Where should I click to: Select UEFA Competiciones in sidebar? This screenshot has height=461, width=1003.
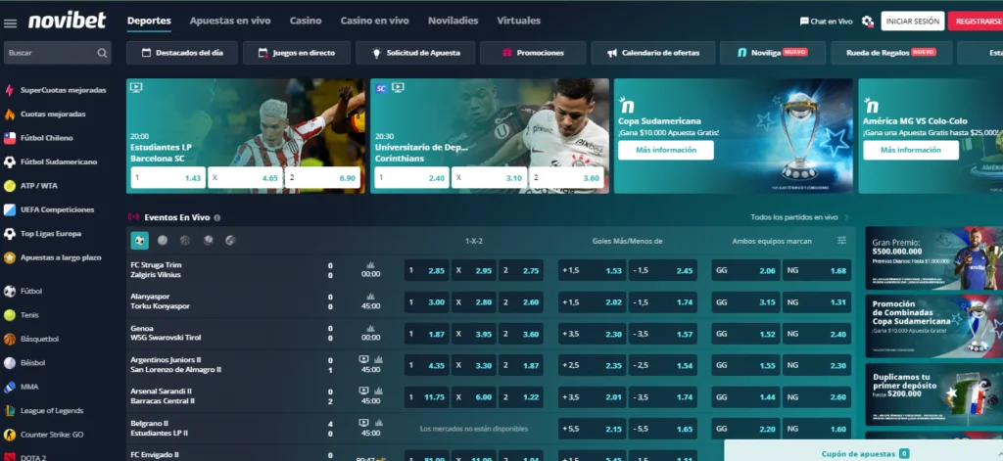click(x=49, y=209)
